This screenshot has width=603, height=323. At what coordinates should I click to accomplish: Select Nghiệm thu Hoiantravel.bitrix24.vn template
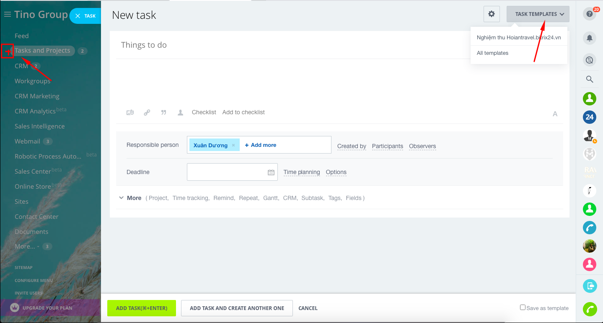(519, 37)
